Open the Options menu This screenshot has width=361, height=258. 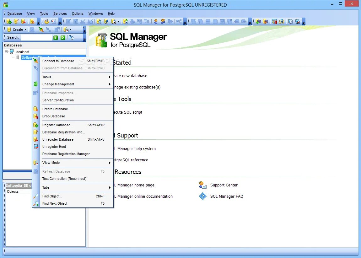(78, 13)
